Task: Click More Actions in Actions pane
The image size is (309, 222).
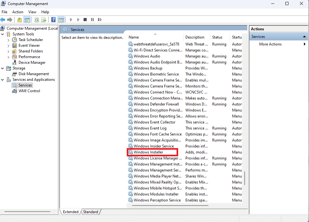Action: [x=270, y=44]
